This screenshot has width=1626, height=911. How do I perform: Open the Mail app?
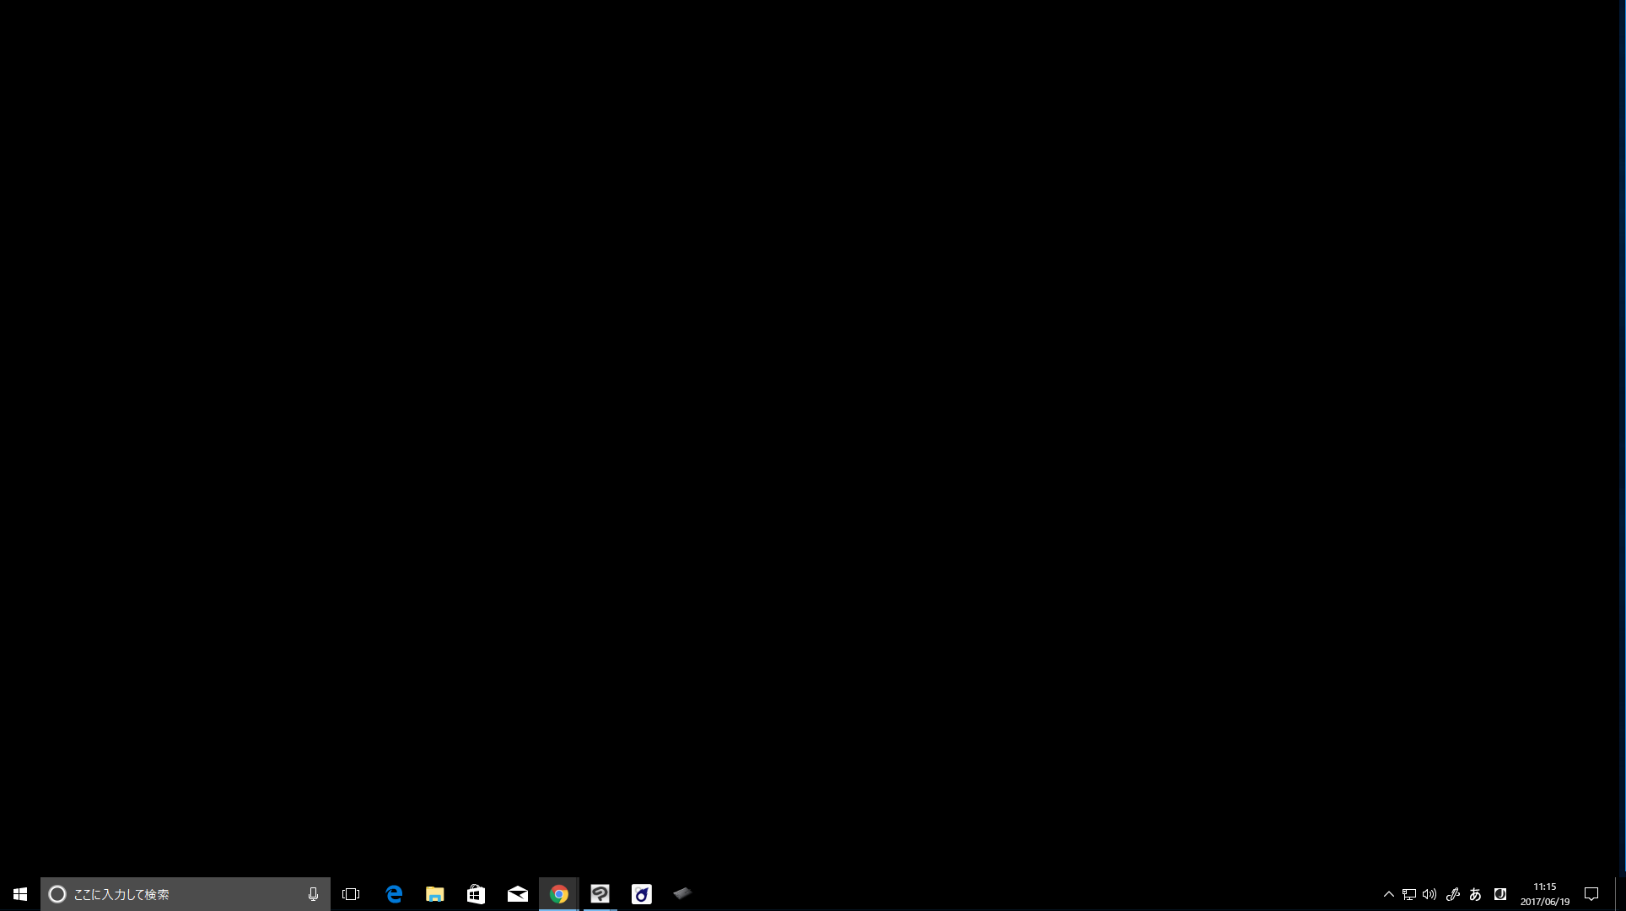[x=518, y=894]
